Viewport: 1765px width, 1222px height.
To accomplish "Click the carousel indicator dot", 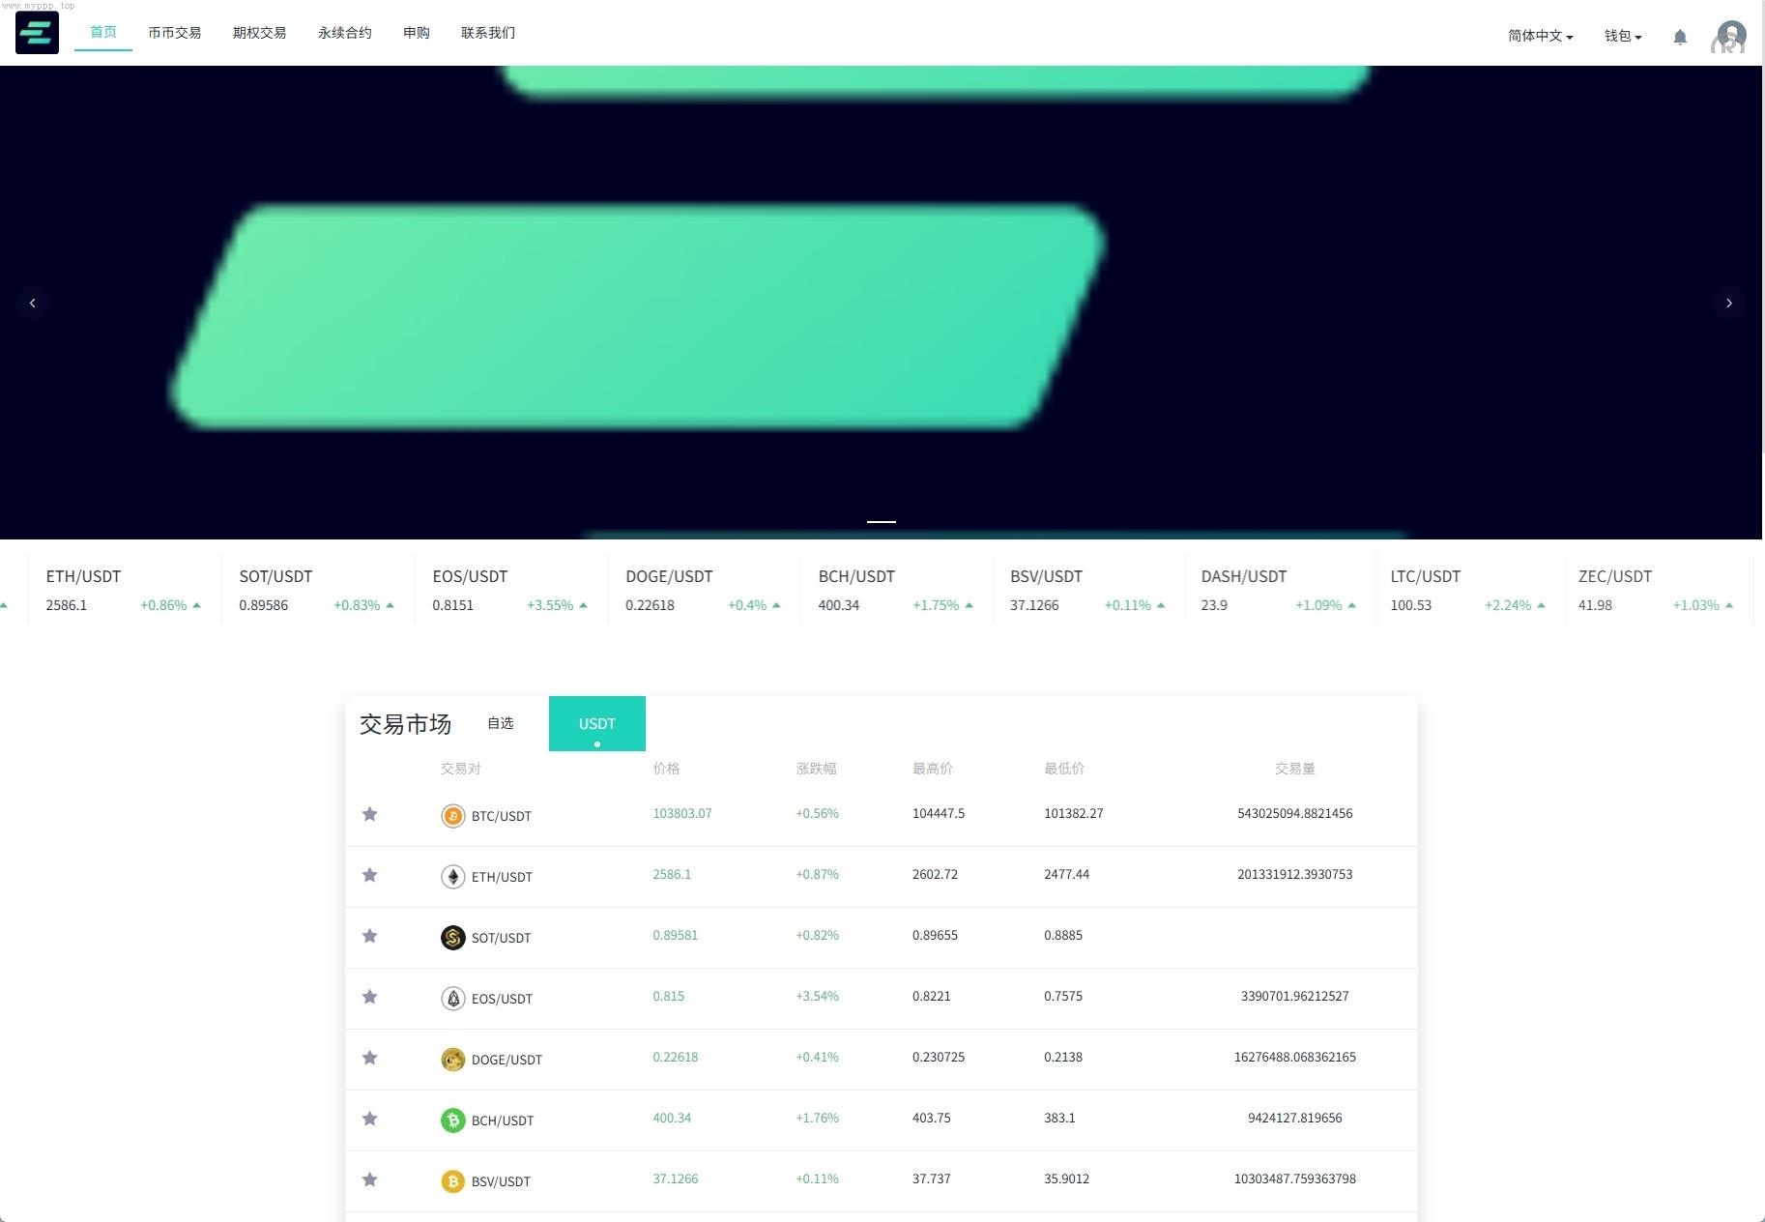I will [x=881, y=520].
